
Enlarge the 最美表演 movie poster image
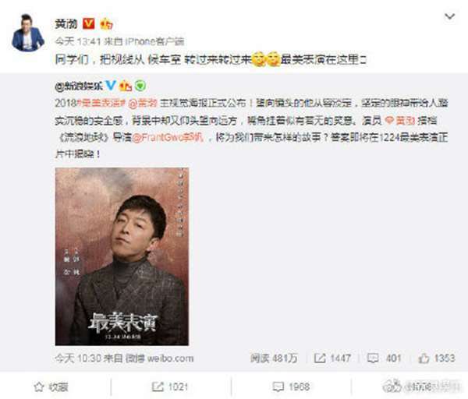(122, 256)
